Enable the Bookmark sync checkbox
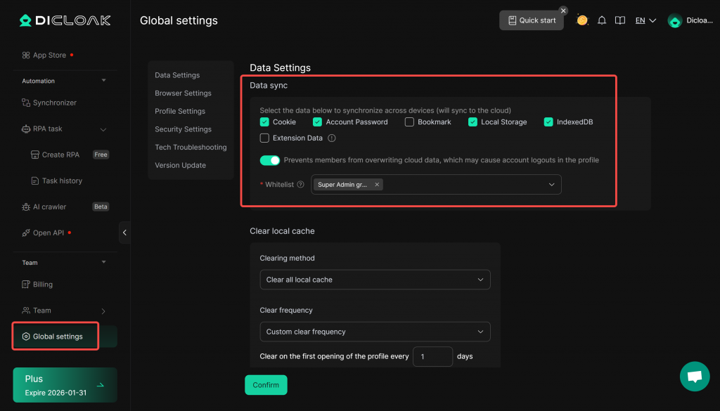 pos(409,122)
